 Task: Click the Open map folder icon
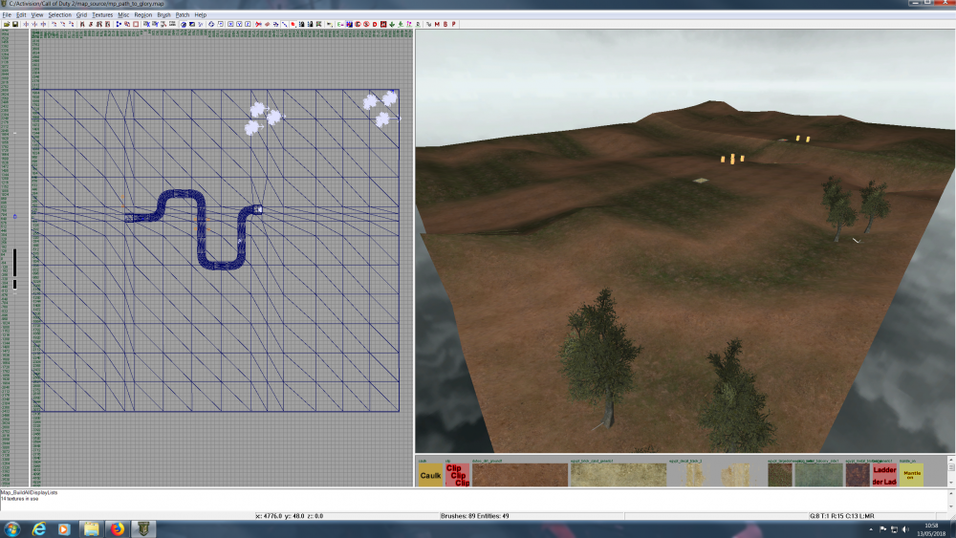[6, 24]
